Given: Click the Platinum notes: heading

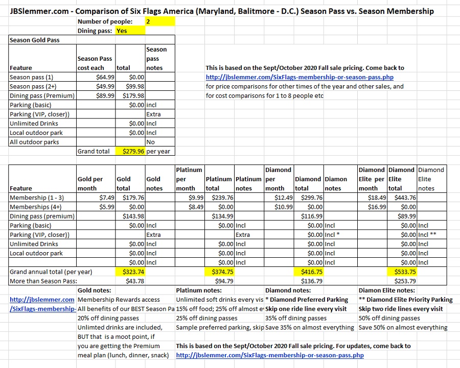Looking at the screenshot, I should click(199, 290).
